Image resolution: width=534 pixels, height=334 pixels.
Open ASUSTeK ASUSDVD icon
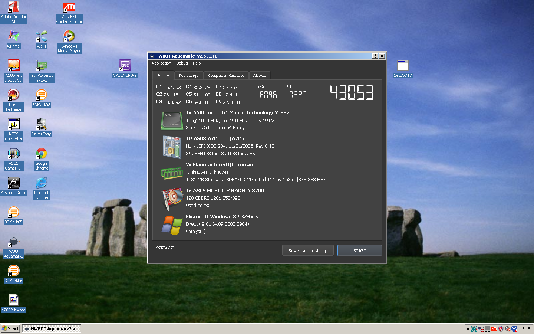tap(14, 71)
